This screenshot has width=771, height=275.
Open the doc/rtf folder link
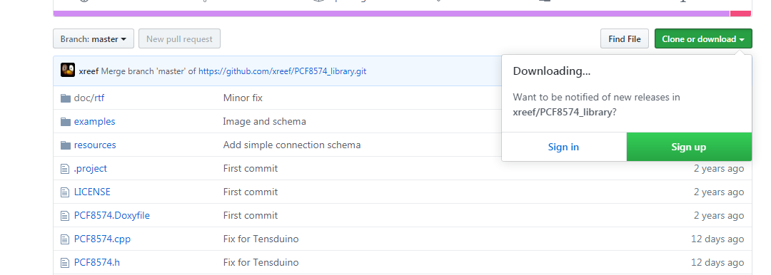[x=89, y=98]
